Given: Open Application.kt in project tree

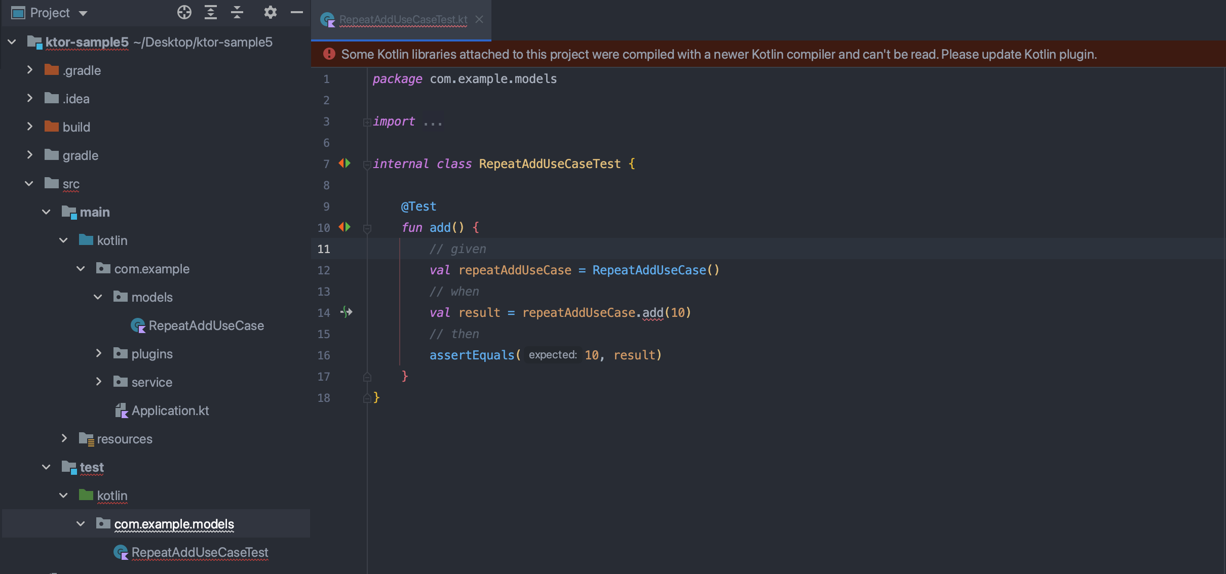Looking at the screenshot, I should tap(170, 411).
